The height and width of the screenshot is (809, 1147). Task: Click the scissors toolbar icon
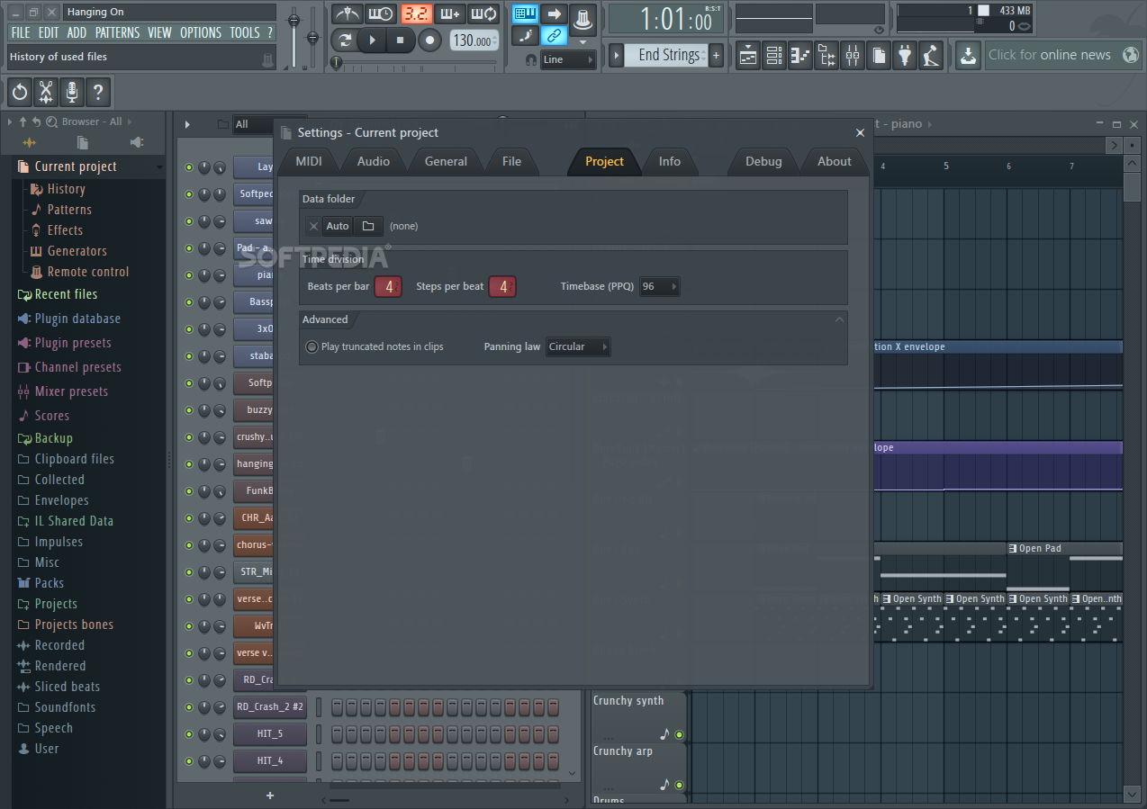click(46, 92)
